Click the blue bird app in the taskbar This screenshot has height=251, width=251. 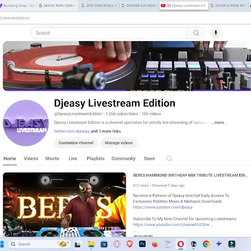click(x=219, y=244)
